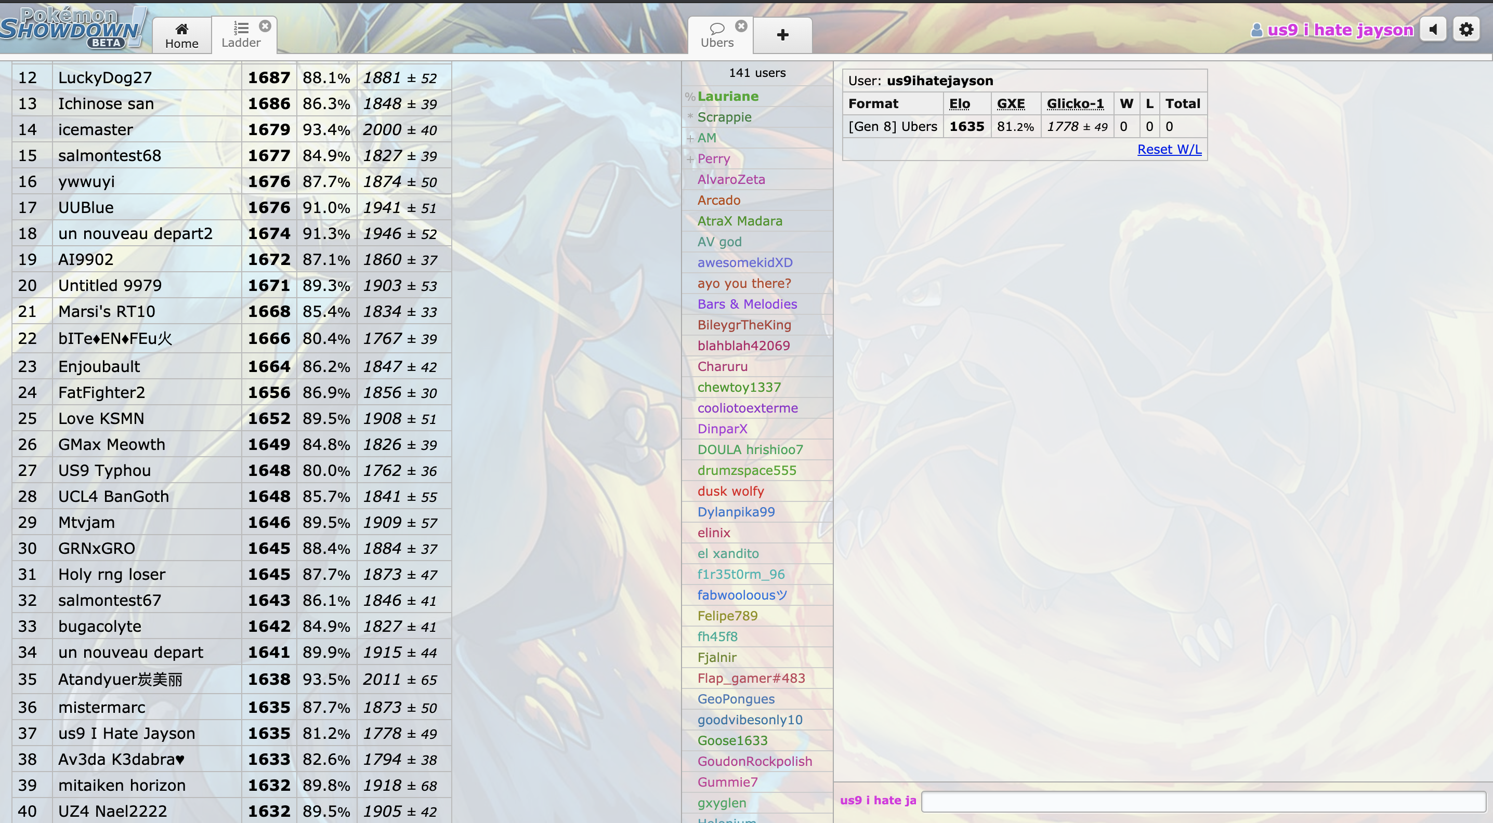Image resolution: width=1493 pixels, height=823 pixels.
Task: Click the Elo column header
Action: pyautogui.click(x=959, y=104)
